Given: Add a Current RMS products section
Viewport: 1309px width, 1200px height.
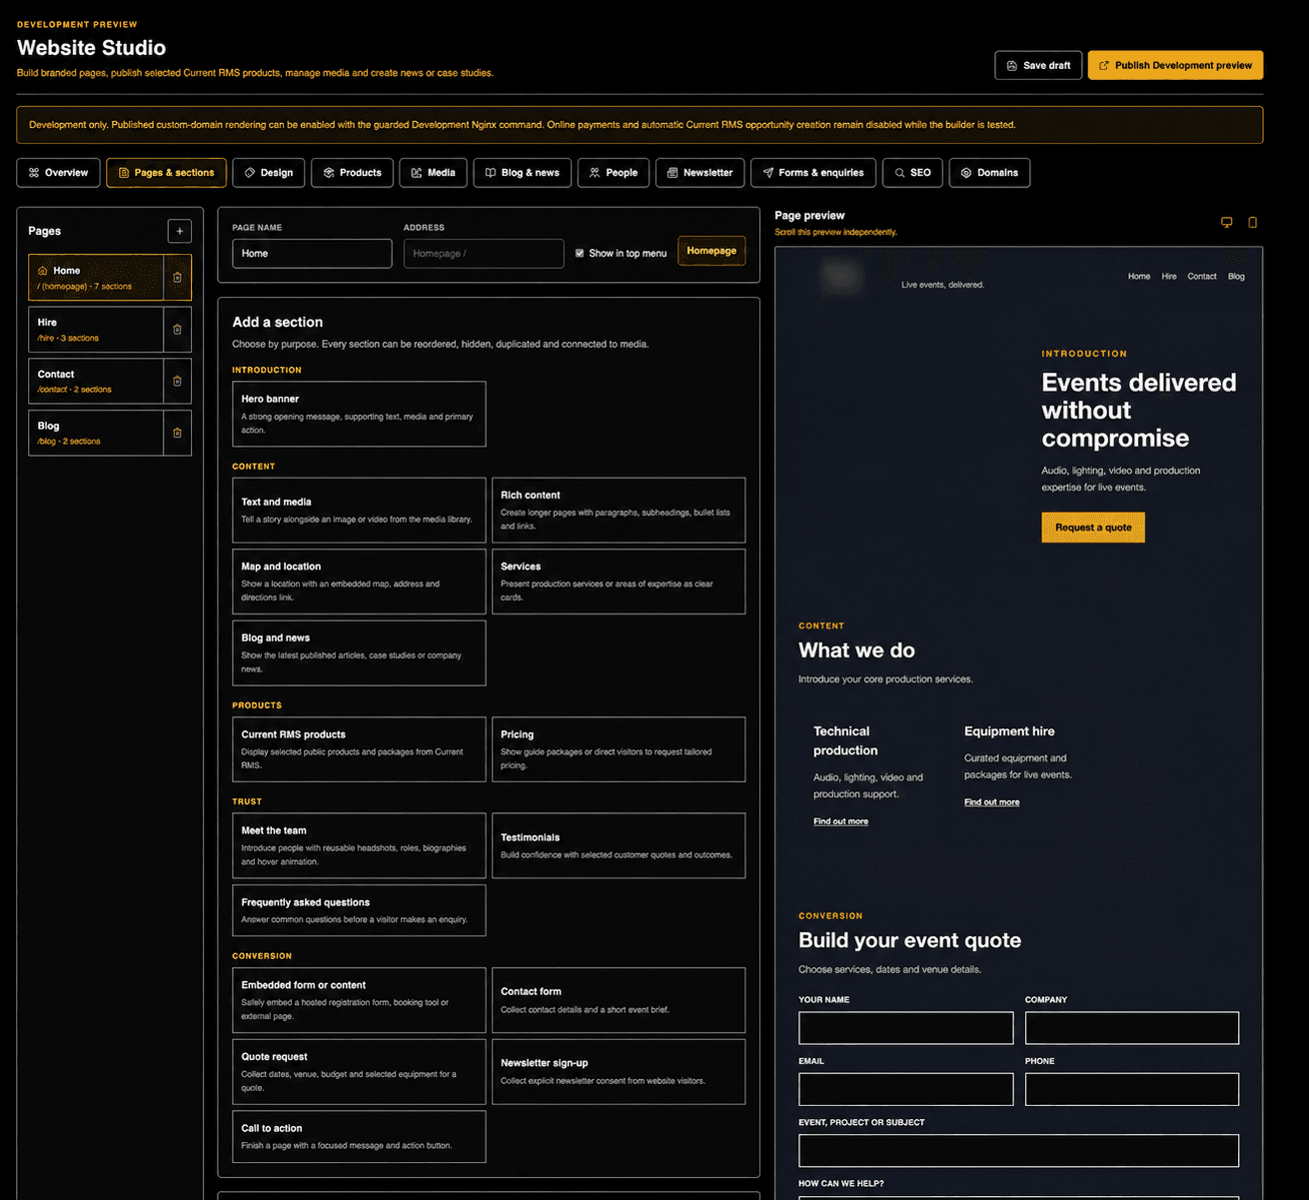Looking at the screenshot, I should click(359, 749).
